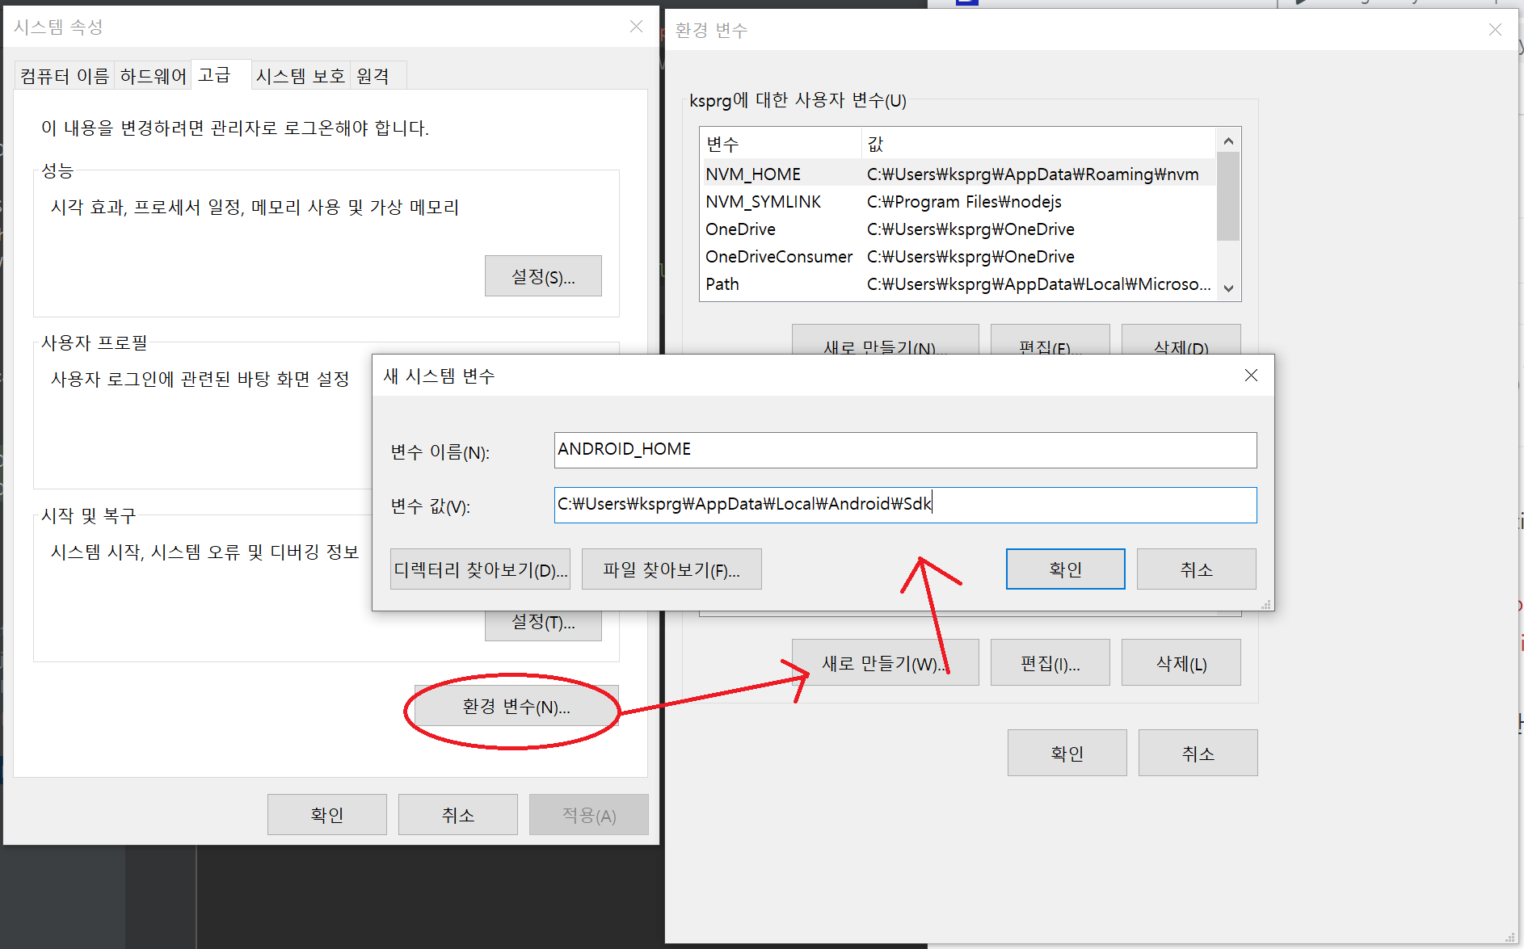Cancel the 새 시스템 변수 dialog
The height and width of the screenshot is (949, 1524).
tap(1197, 569)
